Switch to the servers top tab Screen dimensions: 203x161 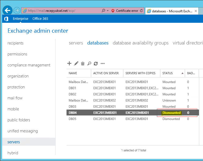pyautogui.click(x=76, y=43)
